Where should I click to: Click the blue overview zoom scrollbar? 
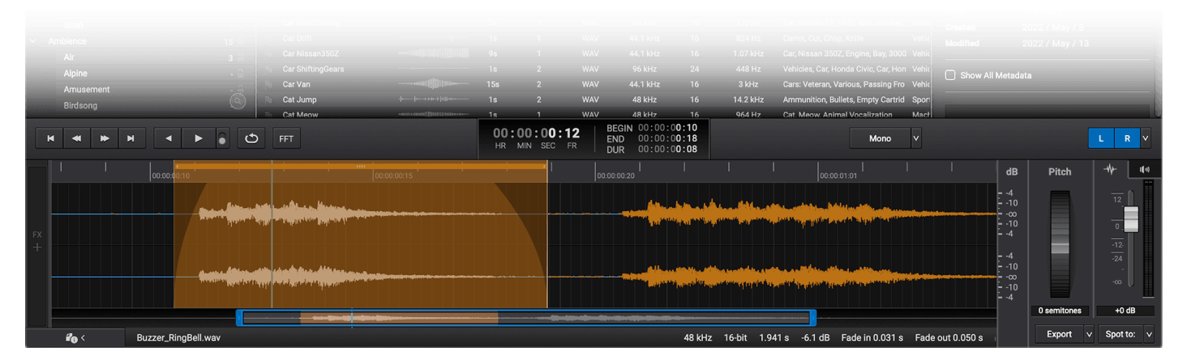click(x=526, y=318)
